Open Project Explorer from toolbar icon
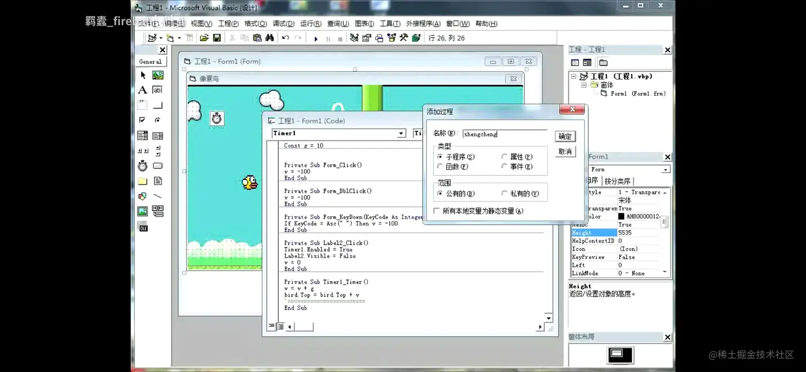 (x=354, y=38)
